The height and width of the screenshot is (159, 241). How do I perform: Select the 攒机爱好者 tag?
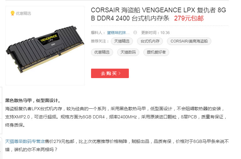(156, 52)
